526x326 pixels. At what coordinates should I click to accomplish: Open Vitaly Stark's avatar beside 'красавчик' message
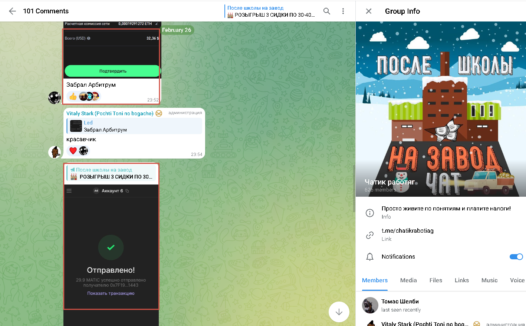coord(55,152)
